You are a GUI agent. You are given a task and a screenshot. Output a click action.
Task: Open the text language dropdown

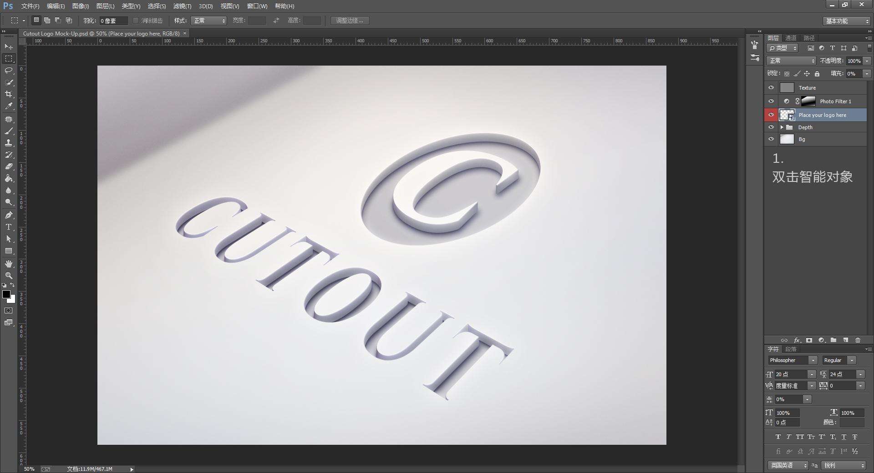coord(788,465)
